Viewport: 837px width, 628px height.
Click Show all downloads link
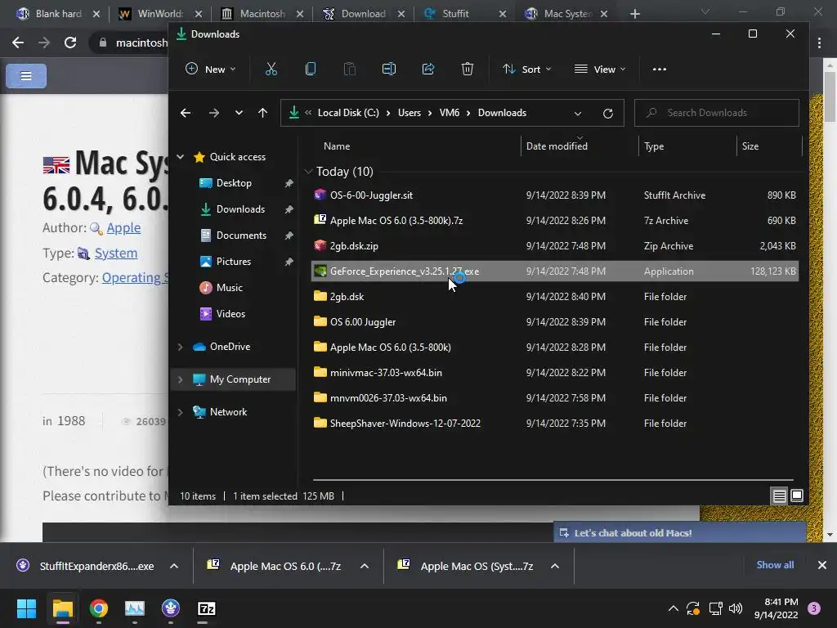(x=775, y=565)
